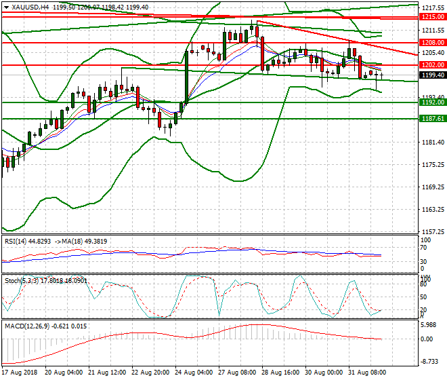Select the RSI(14) 44.8293 indicator label

pos(28,242)
